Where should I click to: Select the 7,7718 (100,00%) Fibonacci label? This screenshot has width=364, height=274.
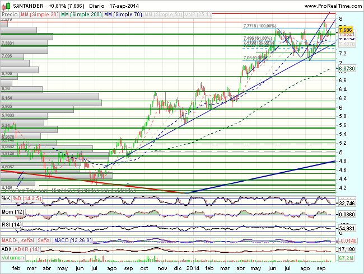[x=260, y=26]
